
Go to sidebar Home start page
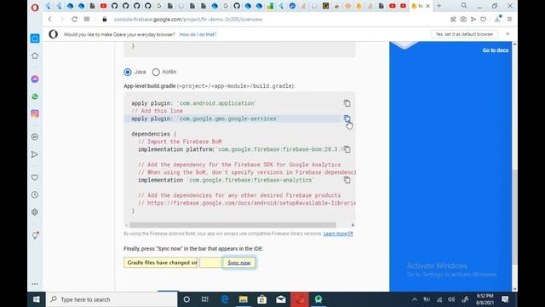pos(35,38)
